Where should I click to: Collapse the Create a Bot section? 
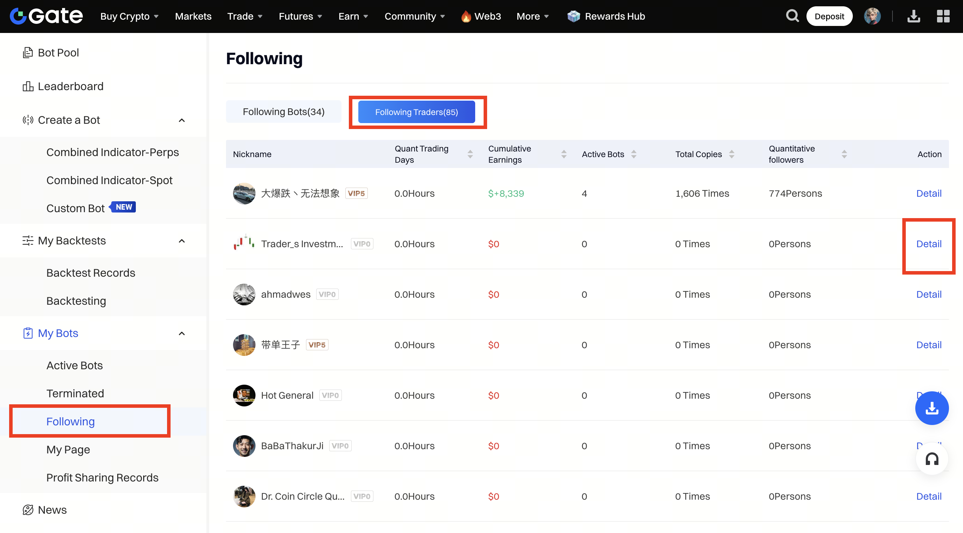click(182, 120)
